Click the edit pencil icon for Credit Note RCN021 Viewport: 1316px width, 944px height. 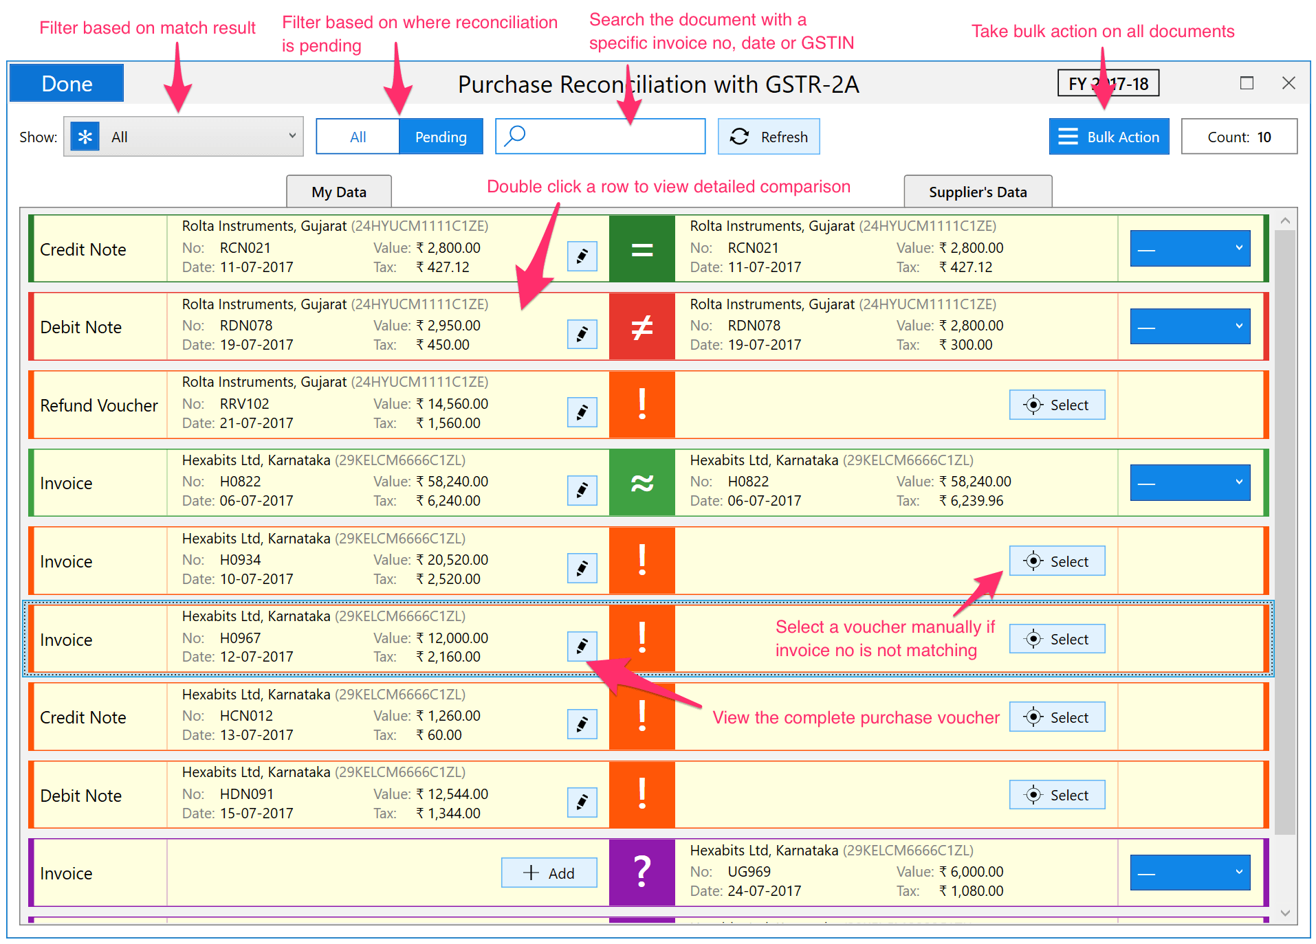[582, 256]
